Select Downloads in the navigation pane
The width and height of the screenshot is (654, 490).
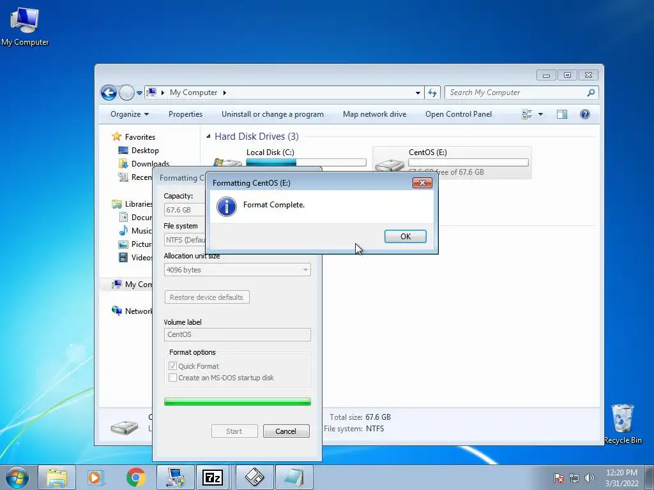150,164
